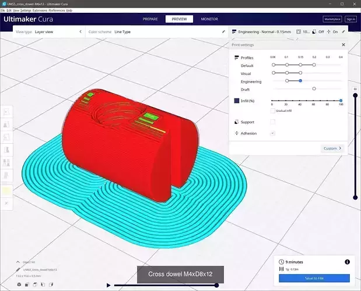Collapse the View type panel chevron
The height and width of the screenshot is (291, 361).
pos(80,31)
